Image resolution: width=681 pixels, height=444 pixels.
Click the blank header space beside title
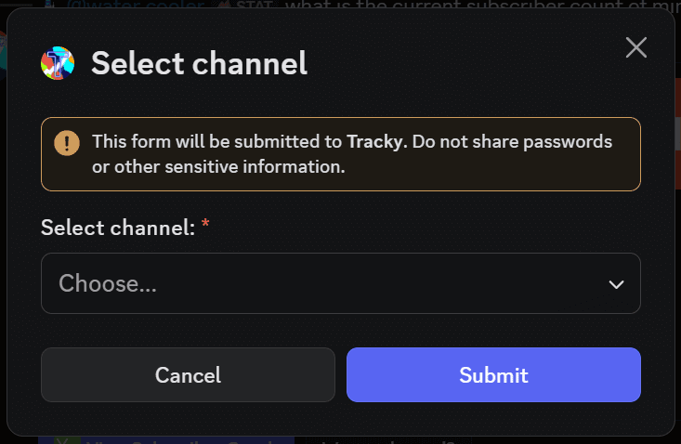tap(465, 63)
